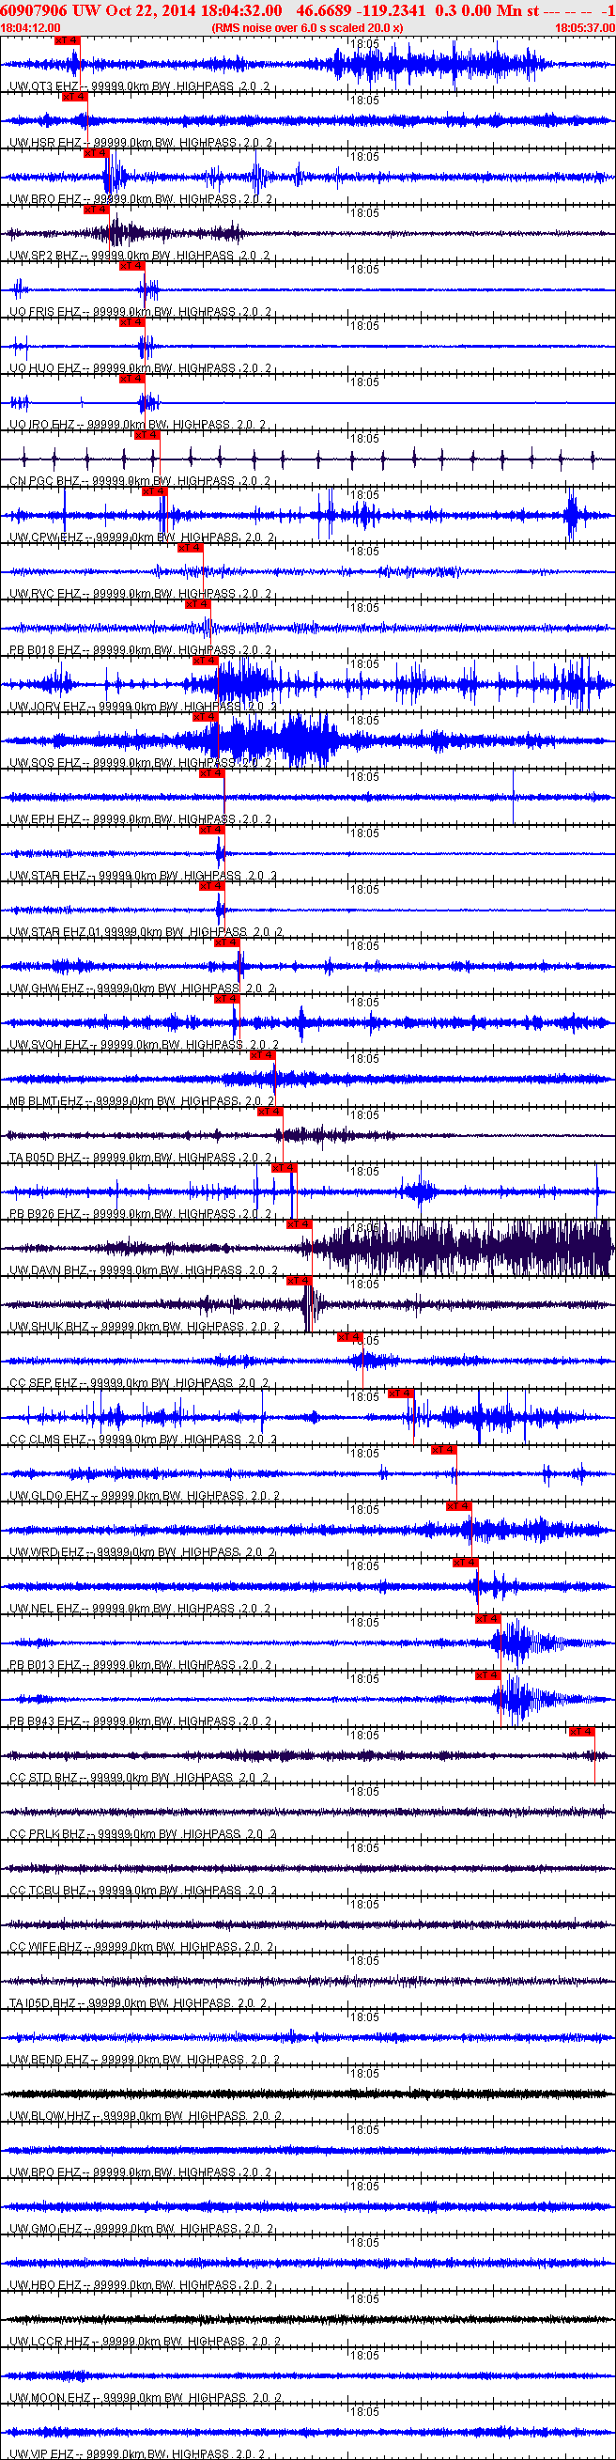Click the UW.EPH.EHZ station label

(141, 819)
